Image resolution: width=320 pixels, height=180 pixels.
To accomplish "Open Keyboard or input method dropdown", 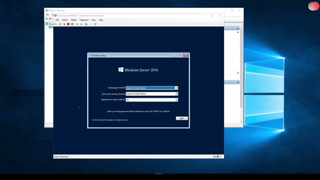I will [x=176, y=100].
